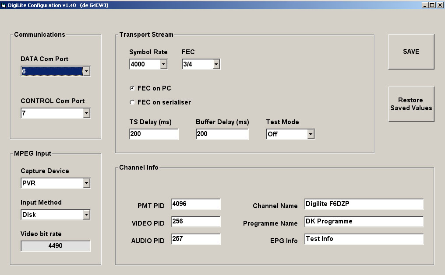Click the Buffer Delay input field
Screen dimensions: 445x275
pyautogui.click(x=222, y=134)
